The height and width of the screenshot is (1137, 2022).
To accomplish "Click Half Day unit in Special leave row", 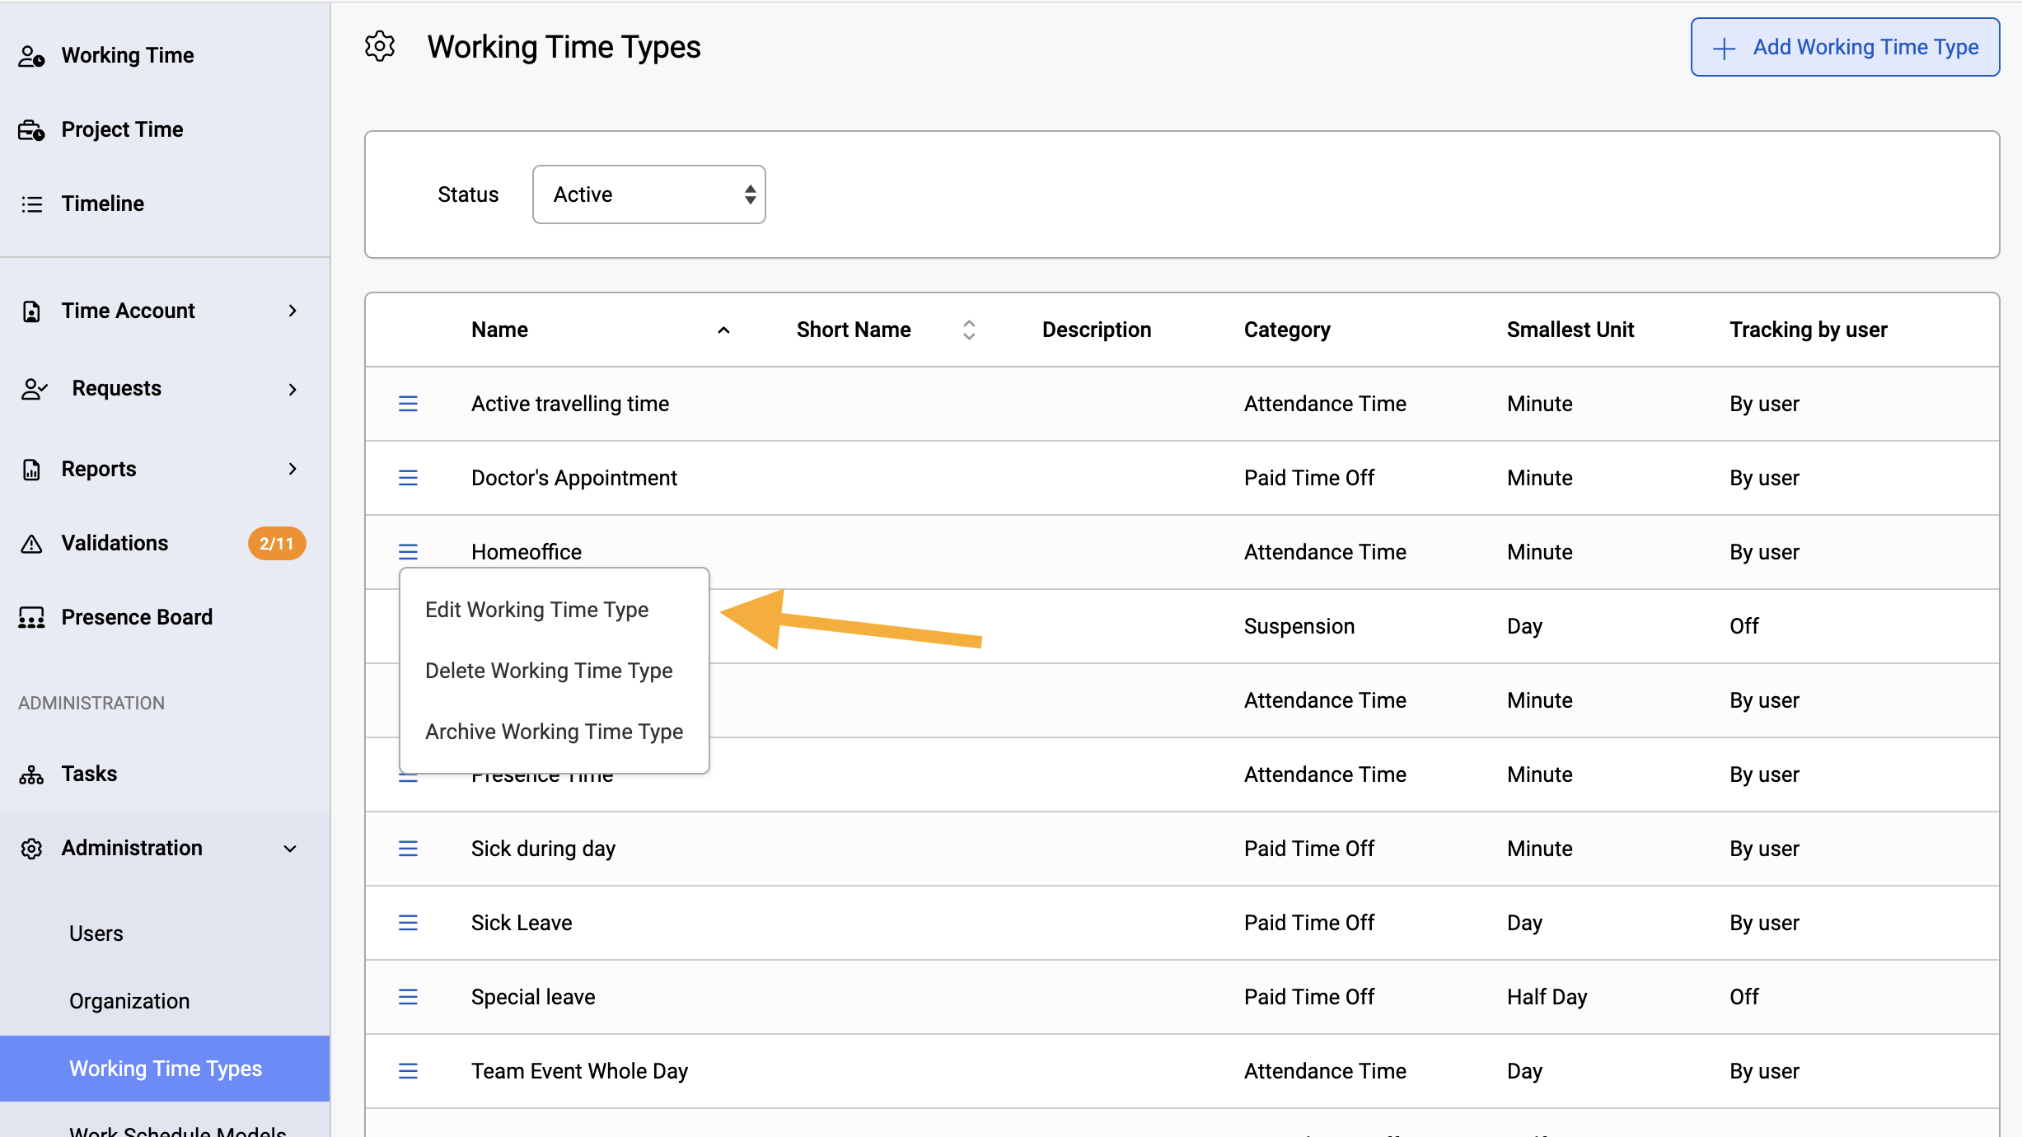I will [1547, 997].
